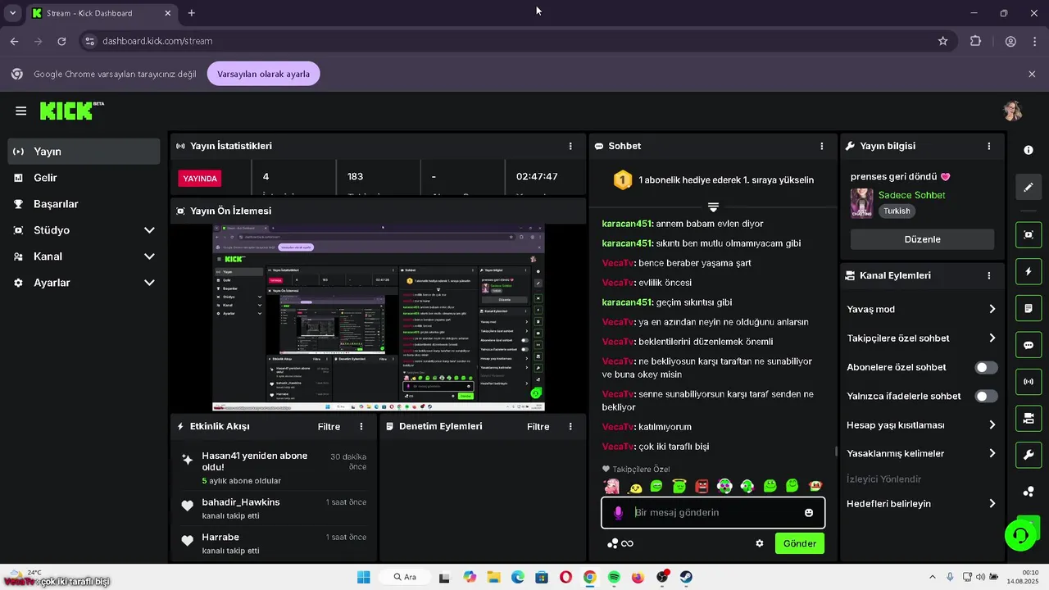1049x590 pixels.
Task: Toggle Abonelere özel sohbet switch
Action: tap(986, 367)
